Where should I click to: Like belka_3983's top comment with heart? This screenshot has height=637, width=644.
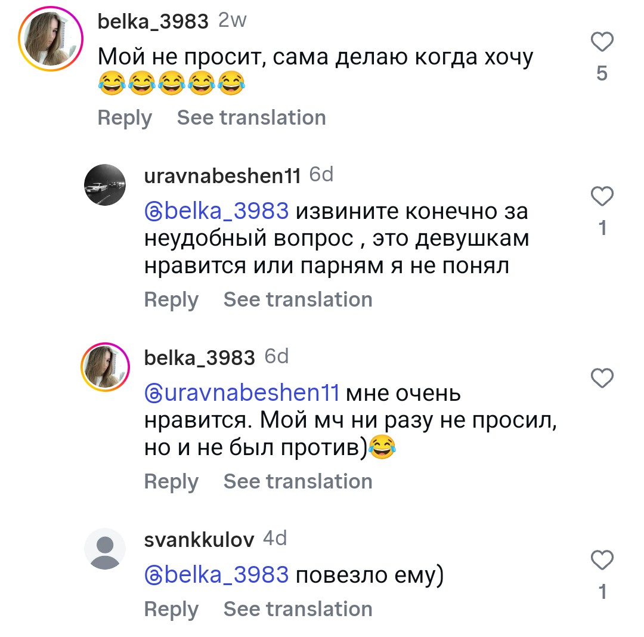(x=602, y=42)
